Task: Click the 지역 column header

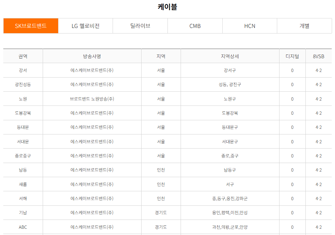Action: coord(161,56)
